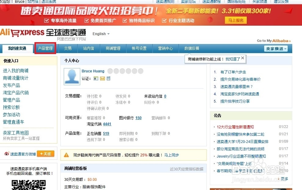Click the 退出系统 logout link
The width and height of the screenshot is (302, 190).
pyautogui.click(x=49, y=2)
